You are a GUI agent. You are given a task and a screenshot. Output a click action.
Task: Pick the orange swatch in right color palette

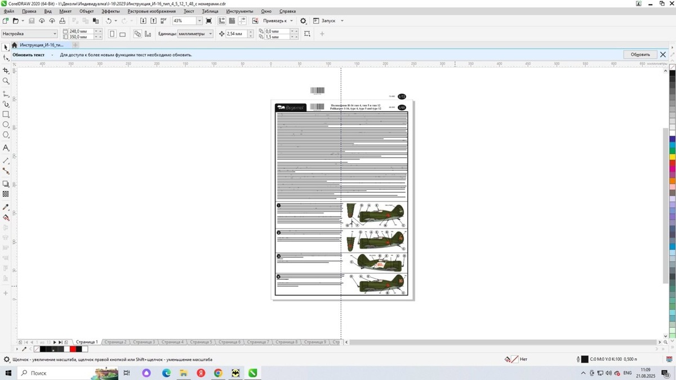[x=673, y=181]
